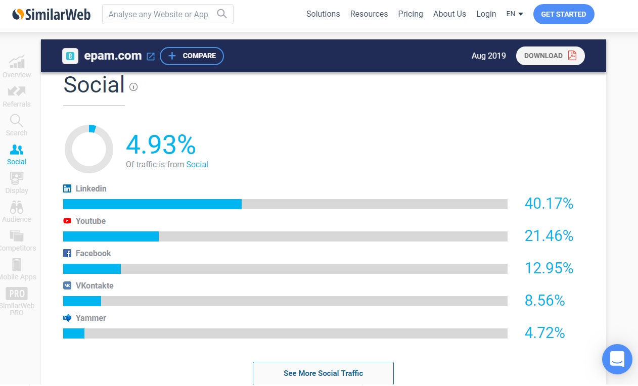Click the epam.com favicon in header
Screen dimensions: 638x386
70,56
